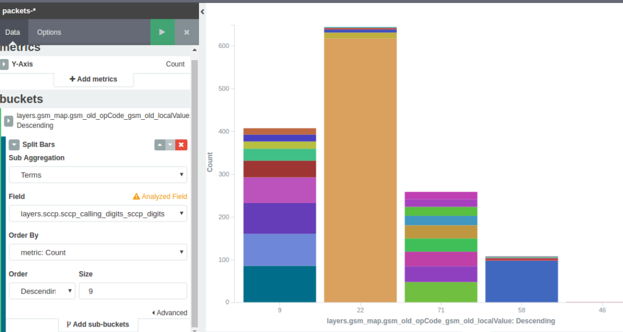Open the Order By metric: Count dropdown
This screenshot has width=623, height=332.
pyautogui.click(x=97, y=252)
